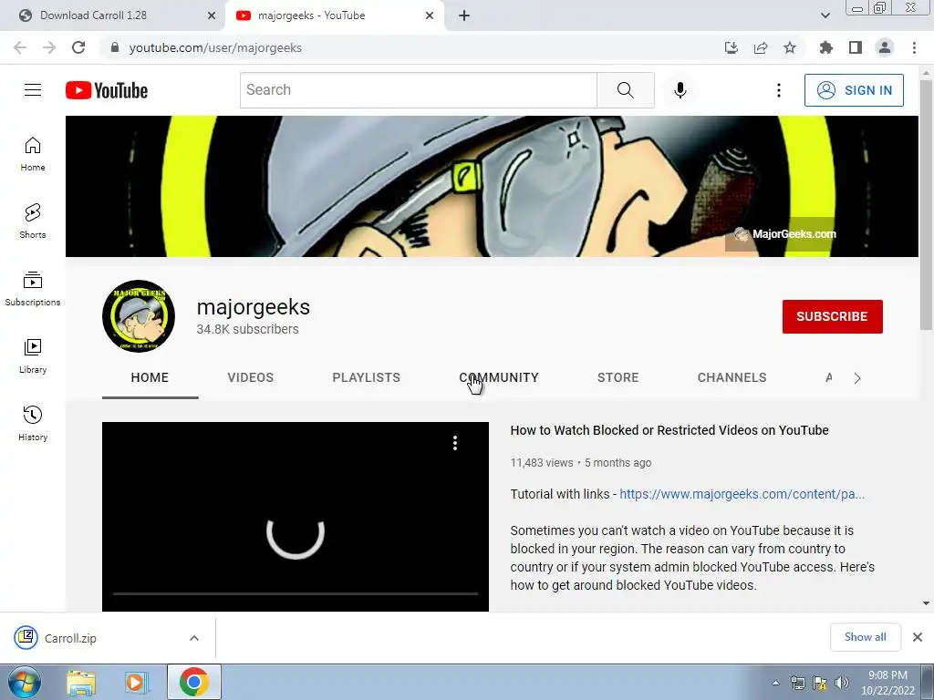Share this page from address bar
Image resolution: width=934 pixels, height=700 pixels.
tap(761, 47)
